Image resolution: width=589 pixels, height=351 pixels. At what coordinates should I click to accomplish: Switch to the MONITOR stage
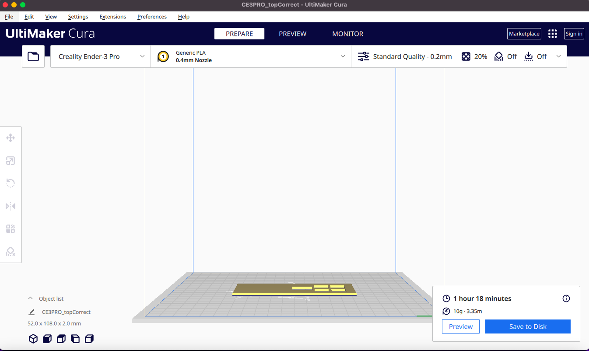(348, 34)
